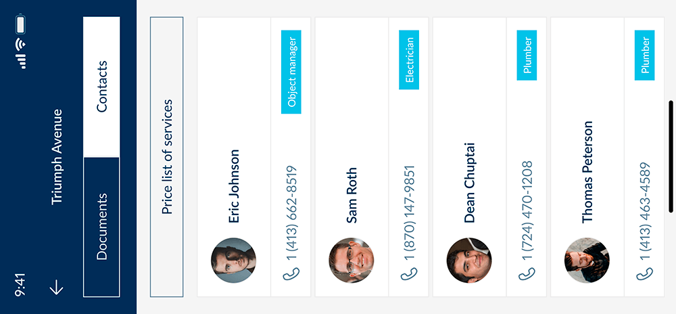The image size is (676, 314).
Task: Tap the battery status icon
Action: 21,25
